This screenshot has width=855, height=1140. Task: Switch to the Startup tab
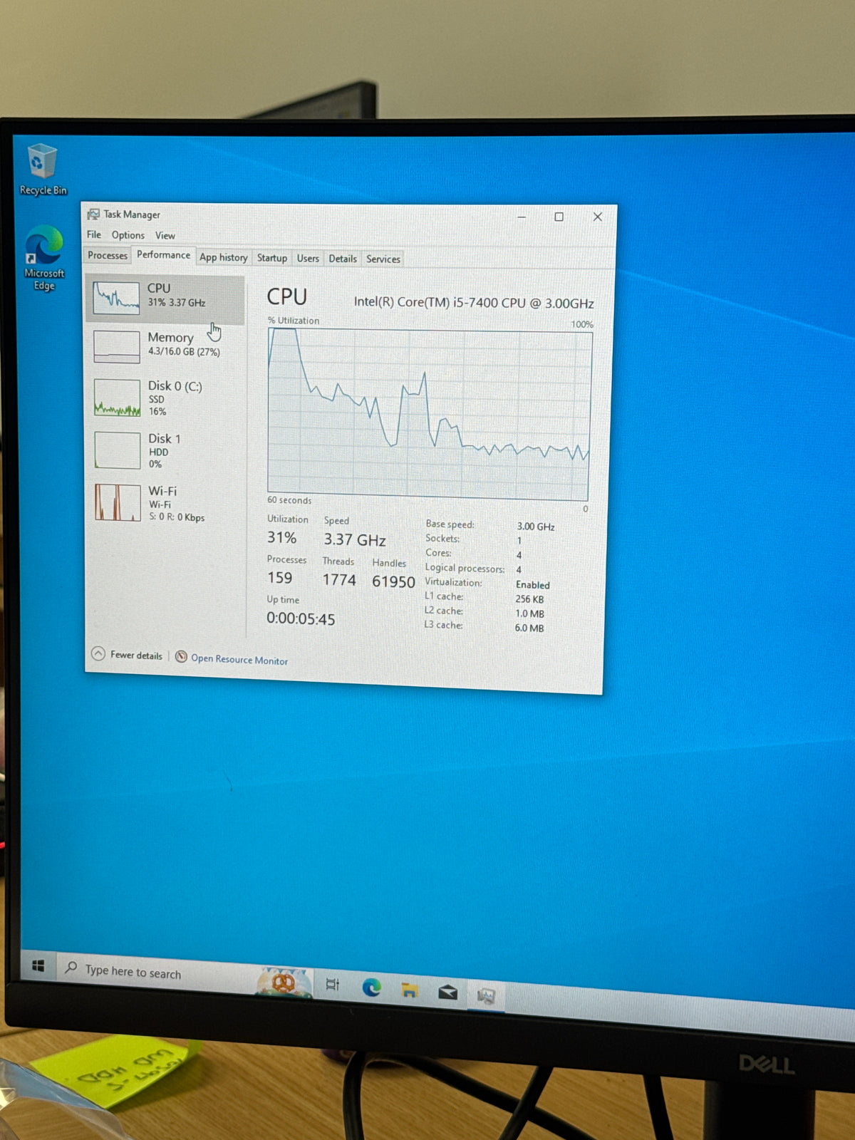click(x=272, y=258)
